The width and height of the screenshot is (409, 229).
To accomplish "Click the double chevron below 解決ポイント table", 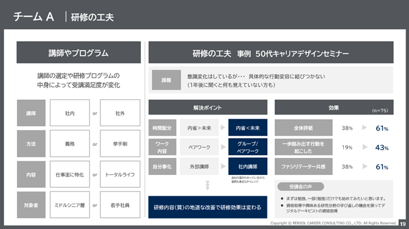I will [x=208, y=185].
